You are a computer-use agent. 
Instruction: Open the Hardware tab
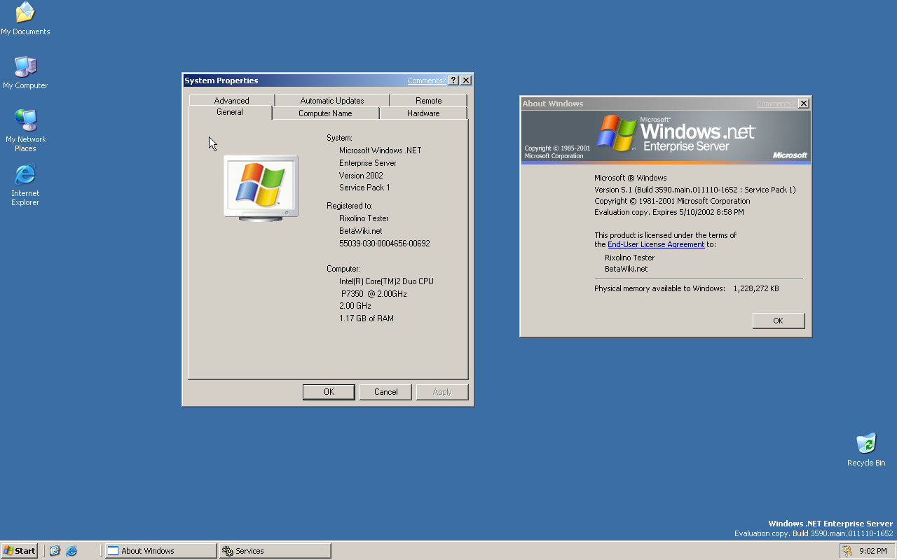point(423,113)
